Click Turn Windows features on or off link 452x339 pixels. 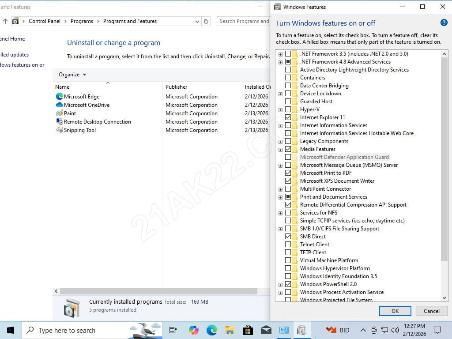tap(22, 65)
